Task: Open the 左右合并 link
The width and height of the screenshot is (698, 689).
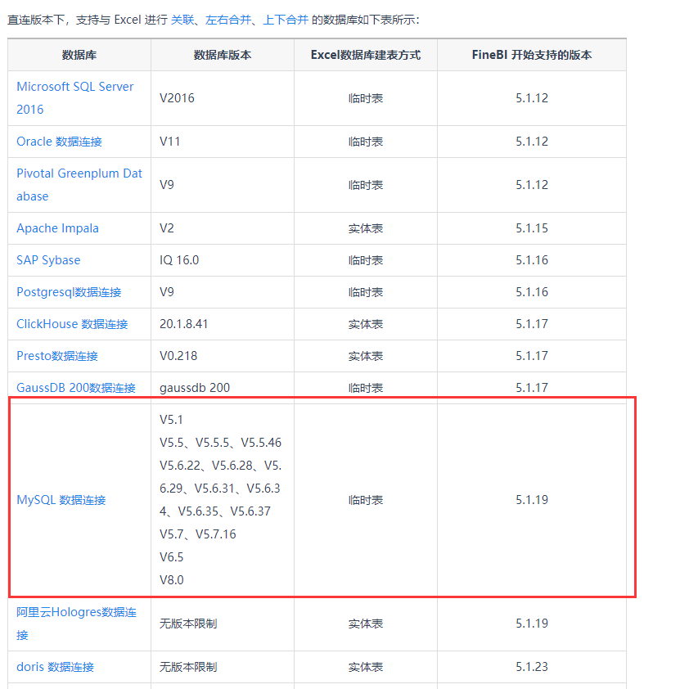Action: click(228, 20)
